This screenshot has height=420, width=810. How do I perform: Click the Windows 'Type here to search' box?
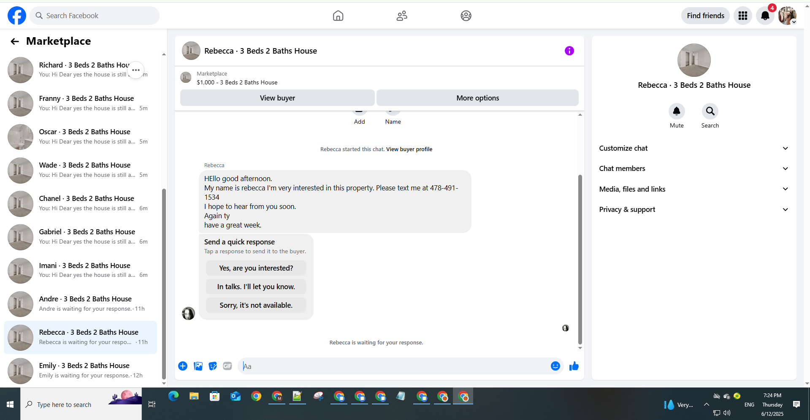(x=81, y=404)
